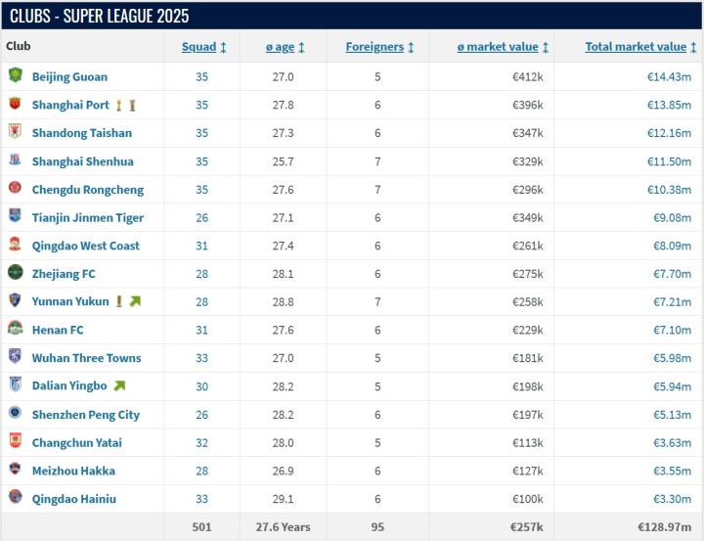
Task: Click green promoted arrow beside Yunnan Yukun
Action: 135,301
